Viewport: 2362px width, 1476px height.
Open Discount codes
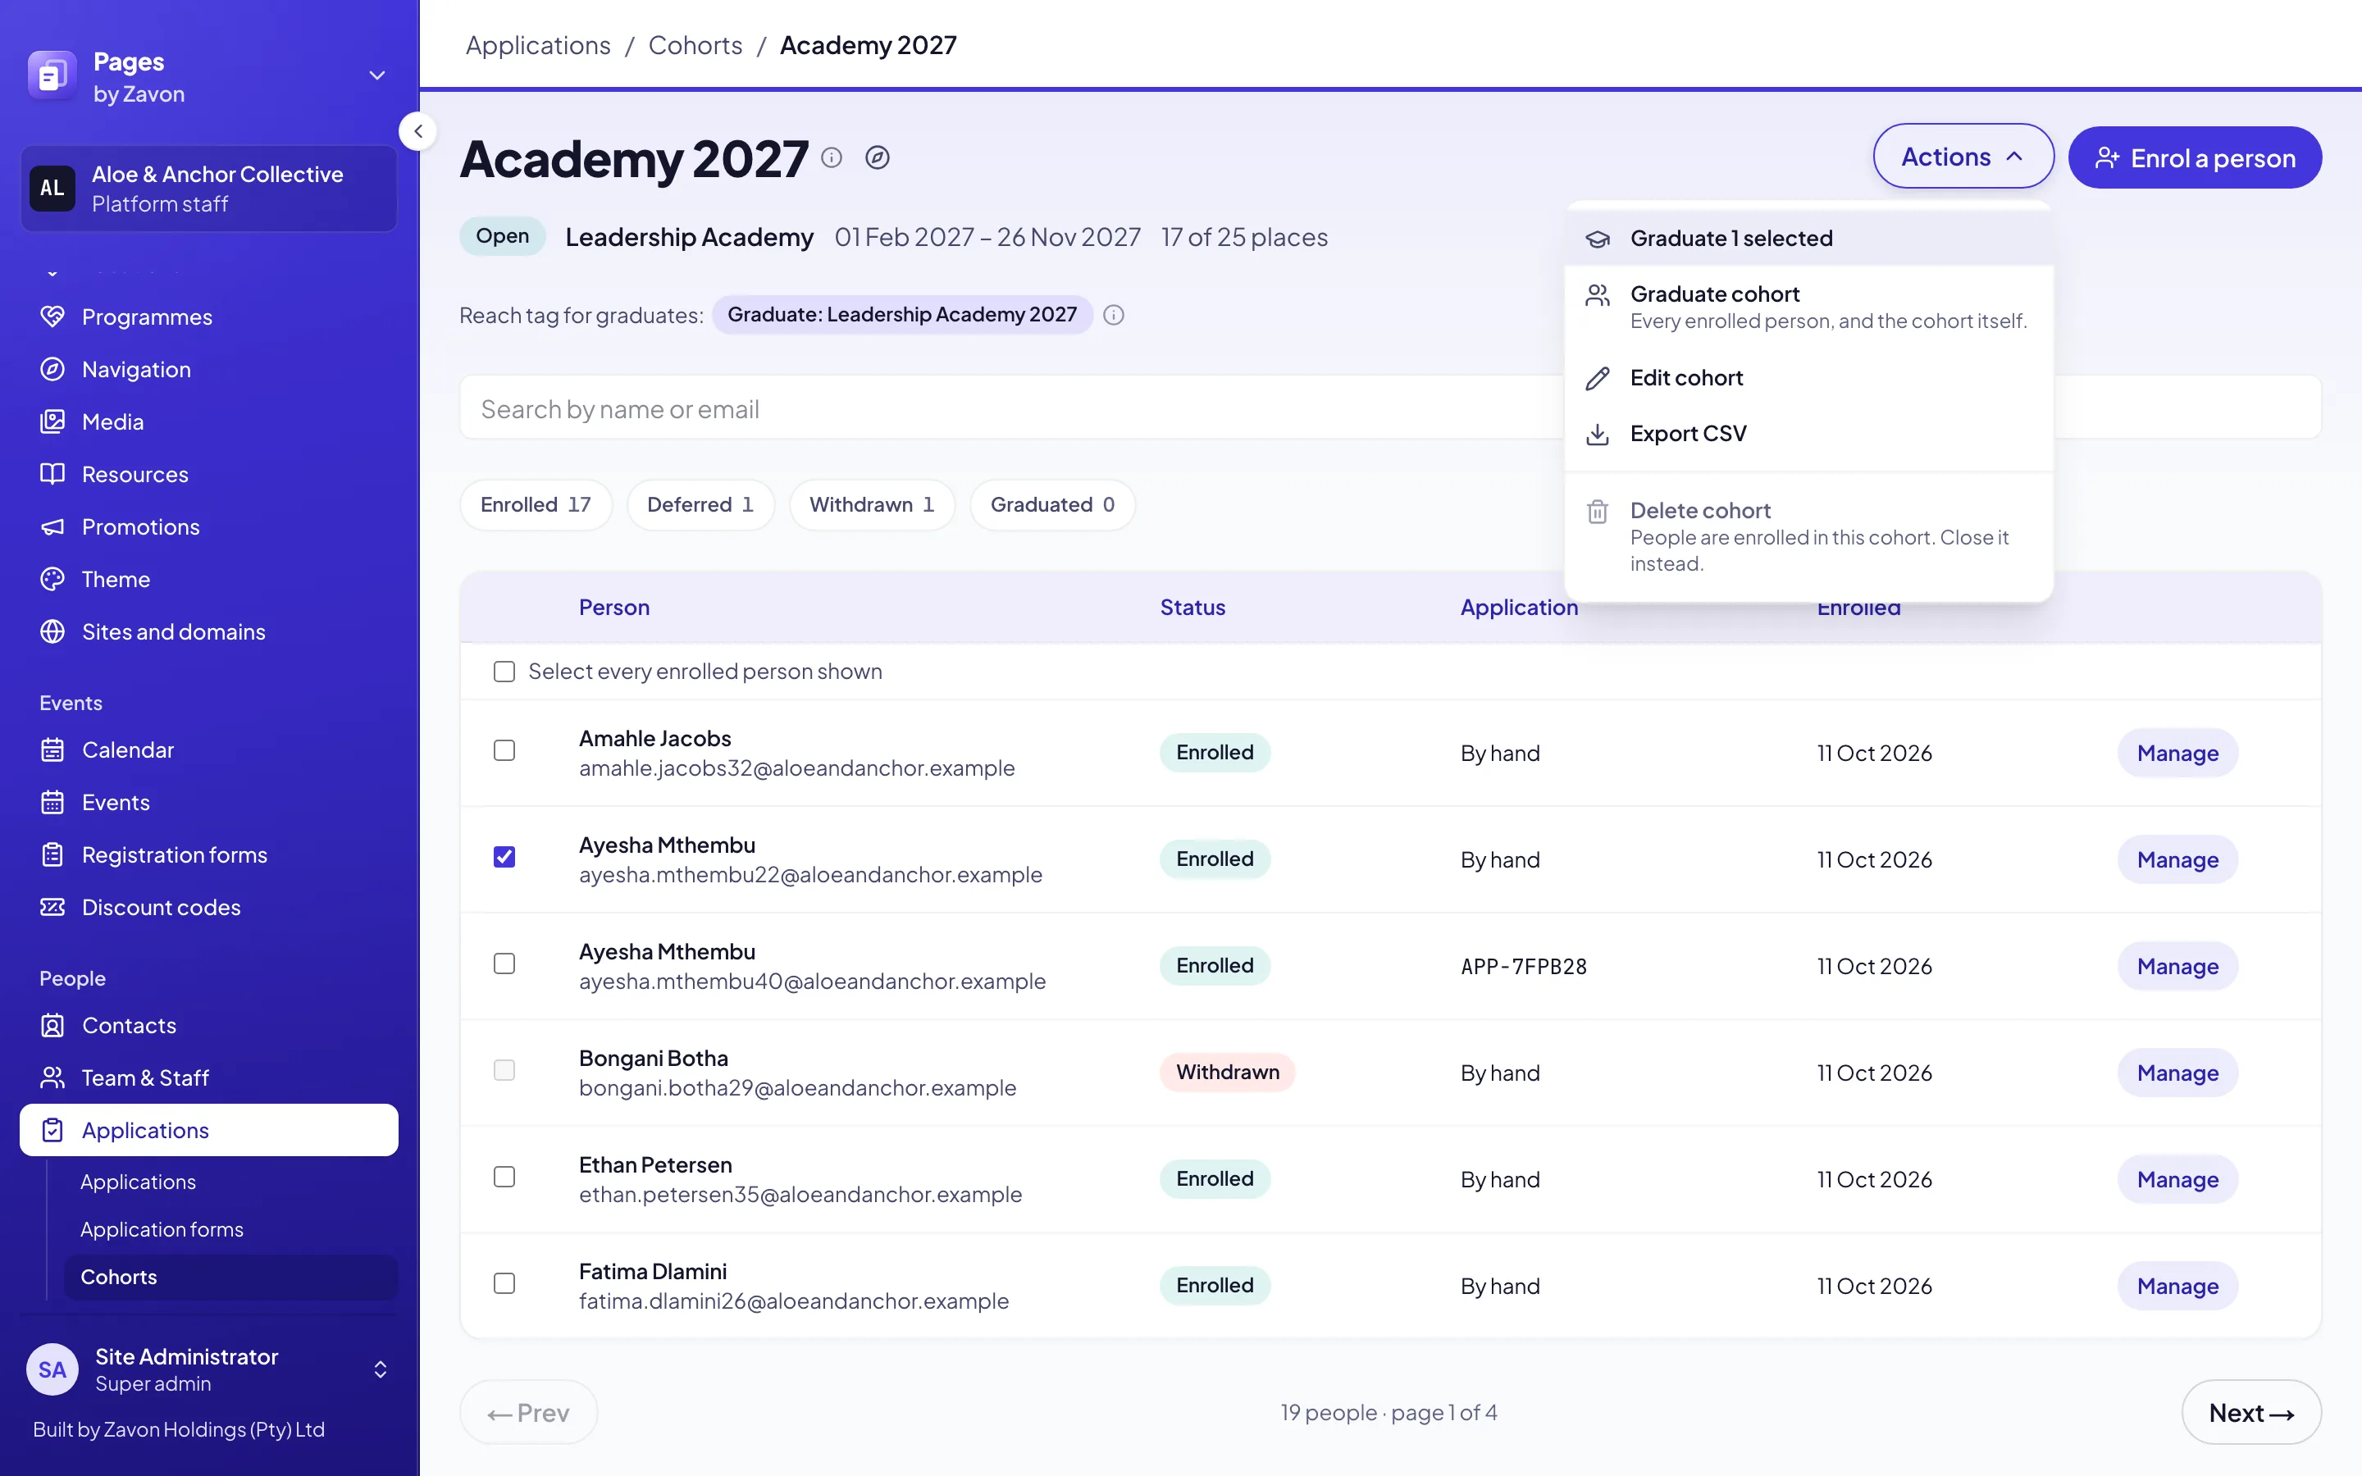209,907
